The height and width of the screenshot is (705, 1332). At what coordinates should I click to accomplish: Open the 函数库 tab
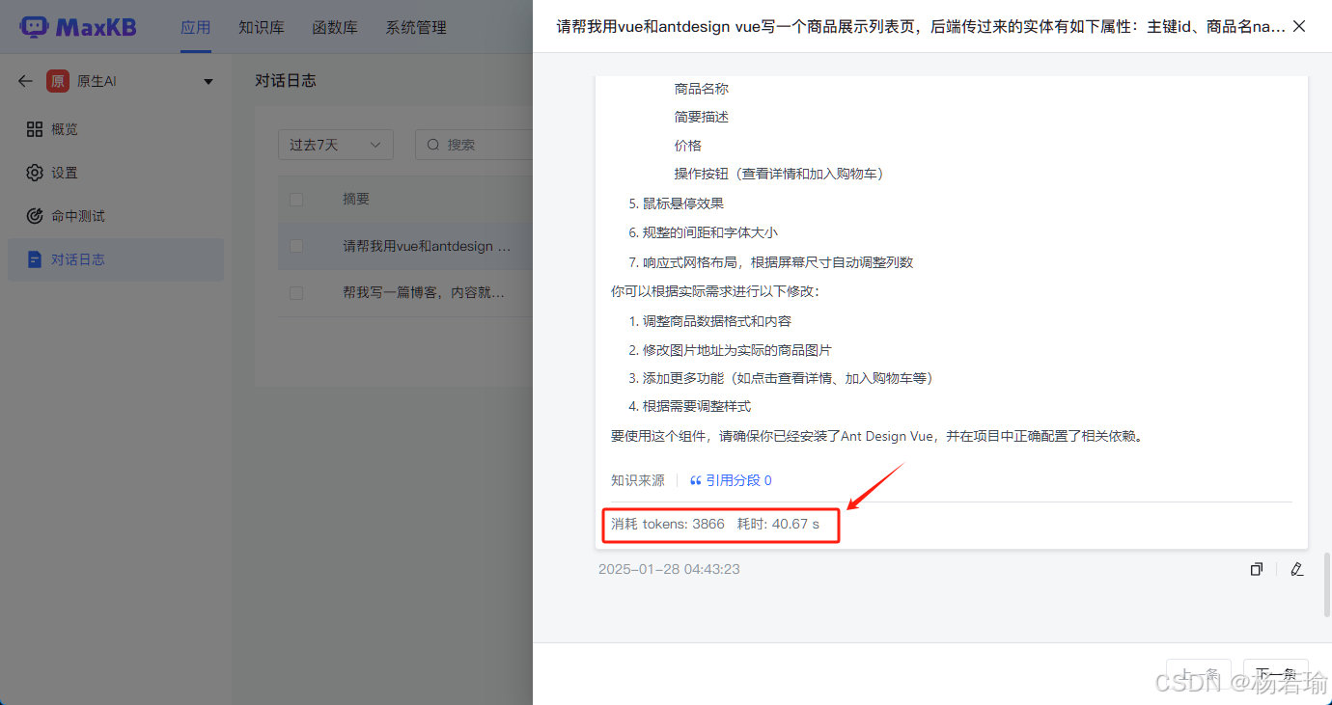point(335,27)
